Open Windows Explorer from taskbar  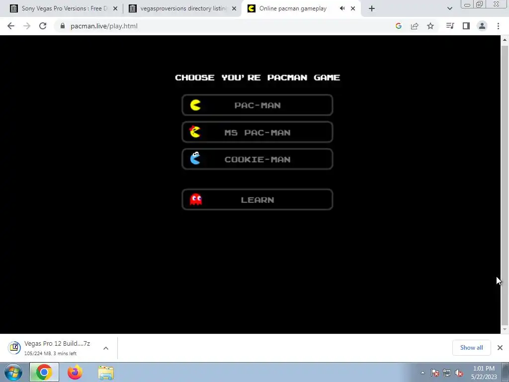pos(106,372)
